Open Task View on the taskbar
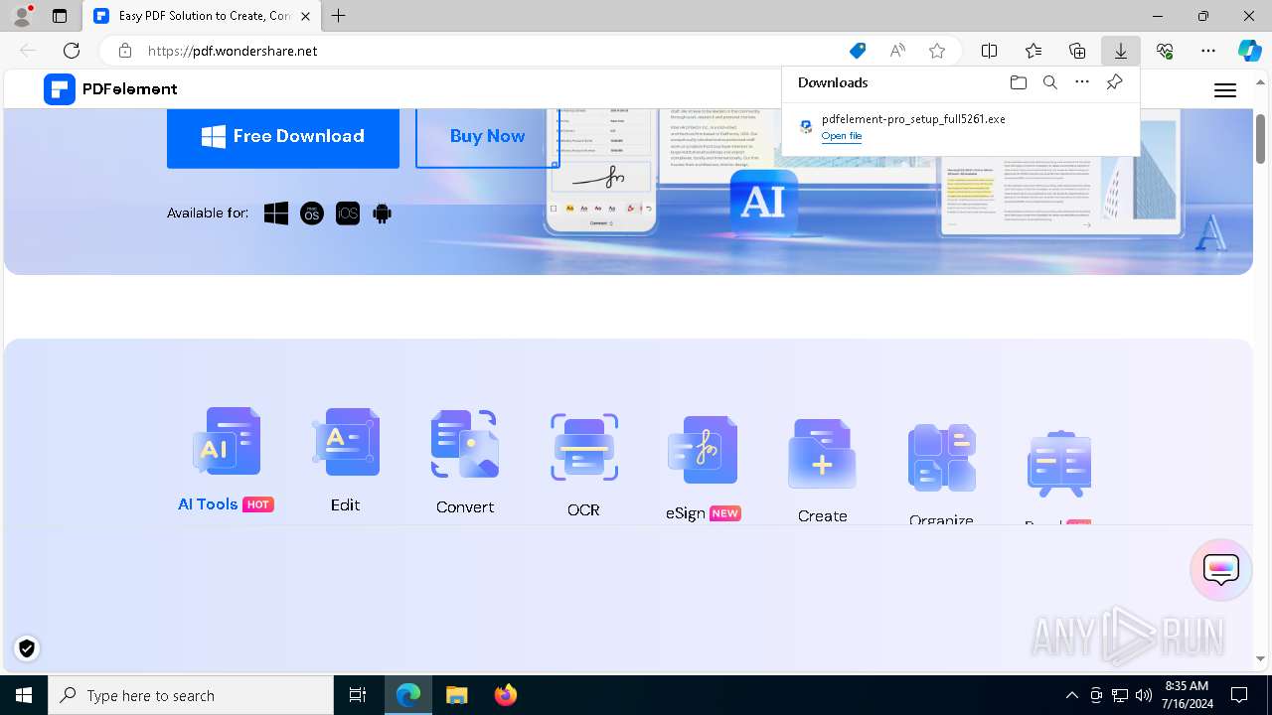Viewport: 1272px width, 715px height. coord(358,695)
